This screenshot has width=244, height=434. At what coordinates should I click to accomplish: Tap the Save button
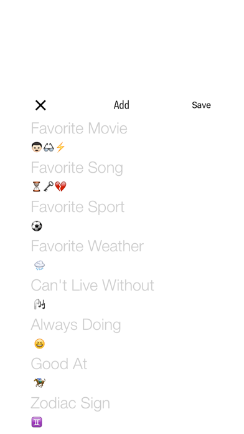pos(201,105)
